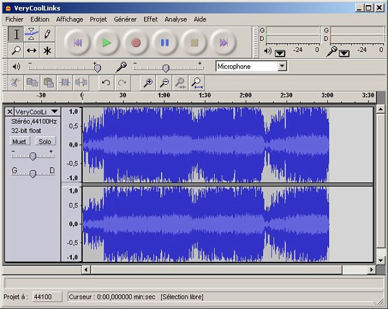Select the Selection (I-beam) tool
388x309 pixels.
[16, 34]
